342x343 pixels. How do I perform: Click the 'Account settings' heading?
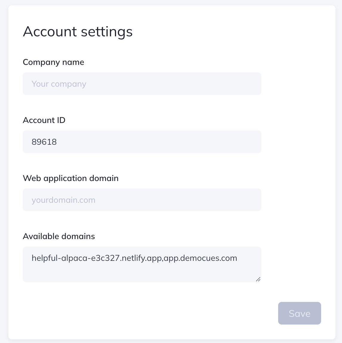[x=78, y=32]
